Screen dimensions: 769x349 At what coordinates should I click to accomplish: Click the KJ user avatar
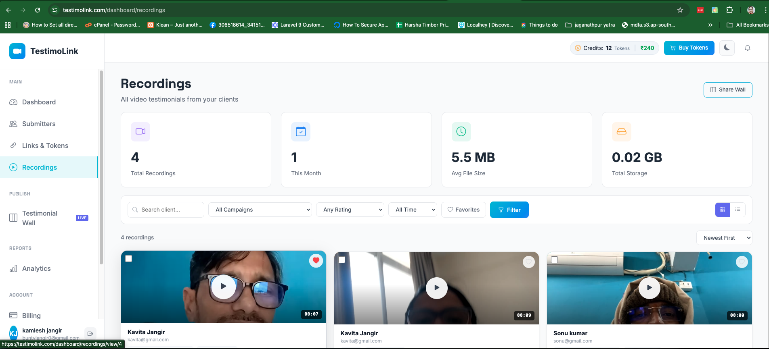14,333
